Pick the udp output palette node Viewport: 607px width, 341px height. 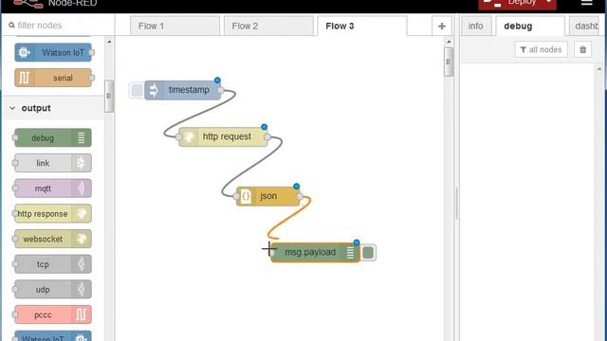[53, 289]
